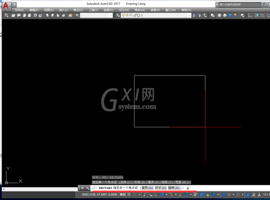
Task: Open the 标注(N) menu
Action: click(124, 10)
